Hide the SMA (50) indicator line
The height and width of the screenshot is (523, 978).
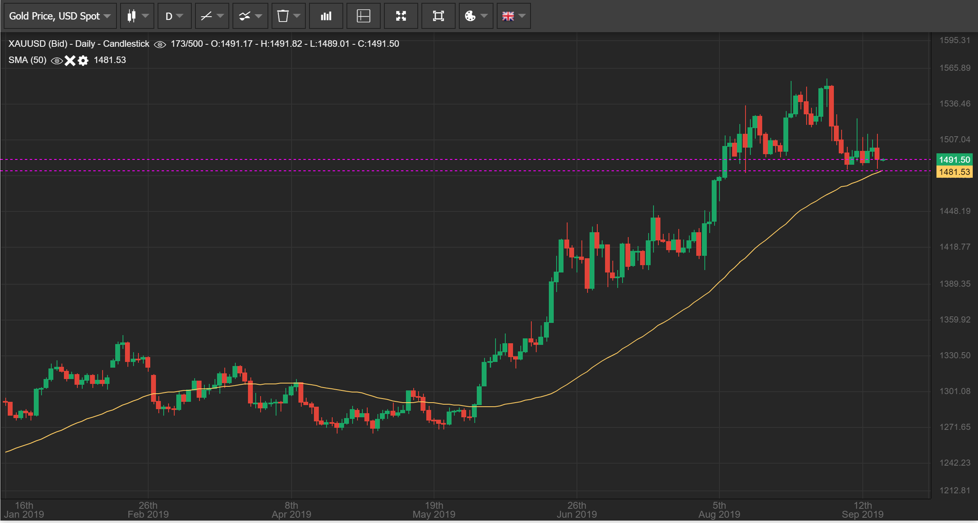[57, 61]
